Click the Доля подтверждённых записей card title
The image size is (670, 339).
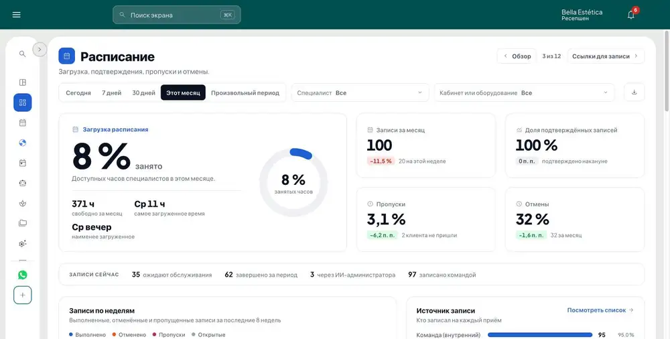[x=571, y=130]
